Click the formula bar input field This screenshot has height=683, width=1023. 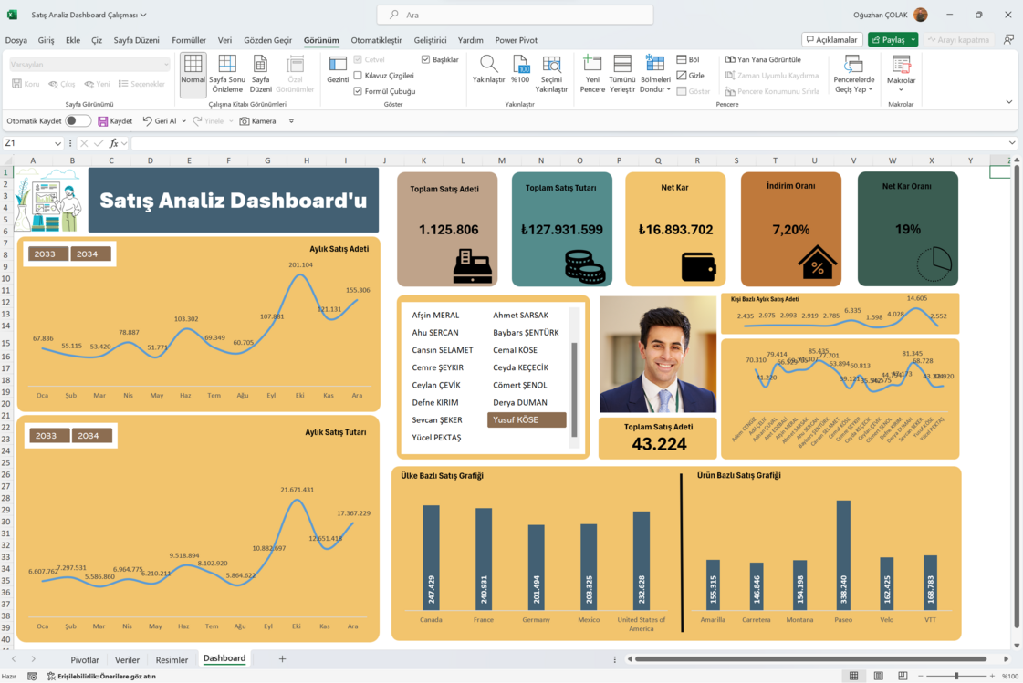pyautogui.click(x=569, y=143)
